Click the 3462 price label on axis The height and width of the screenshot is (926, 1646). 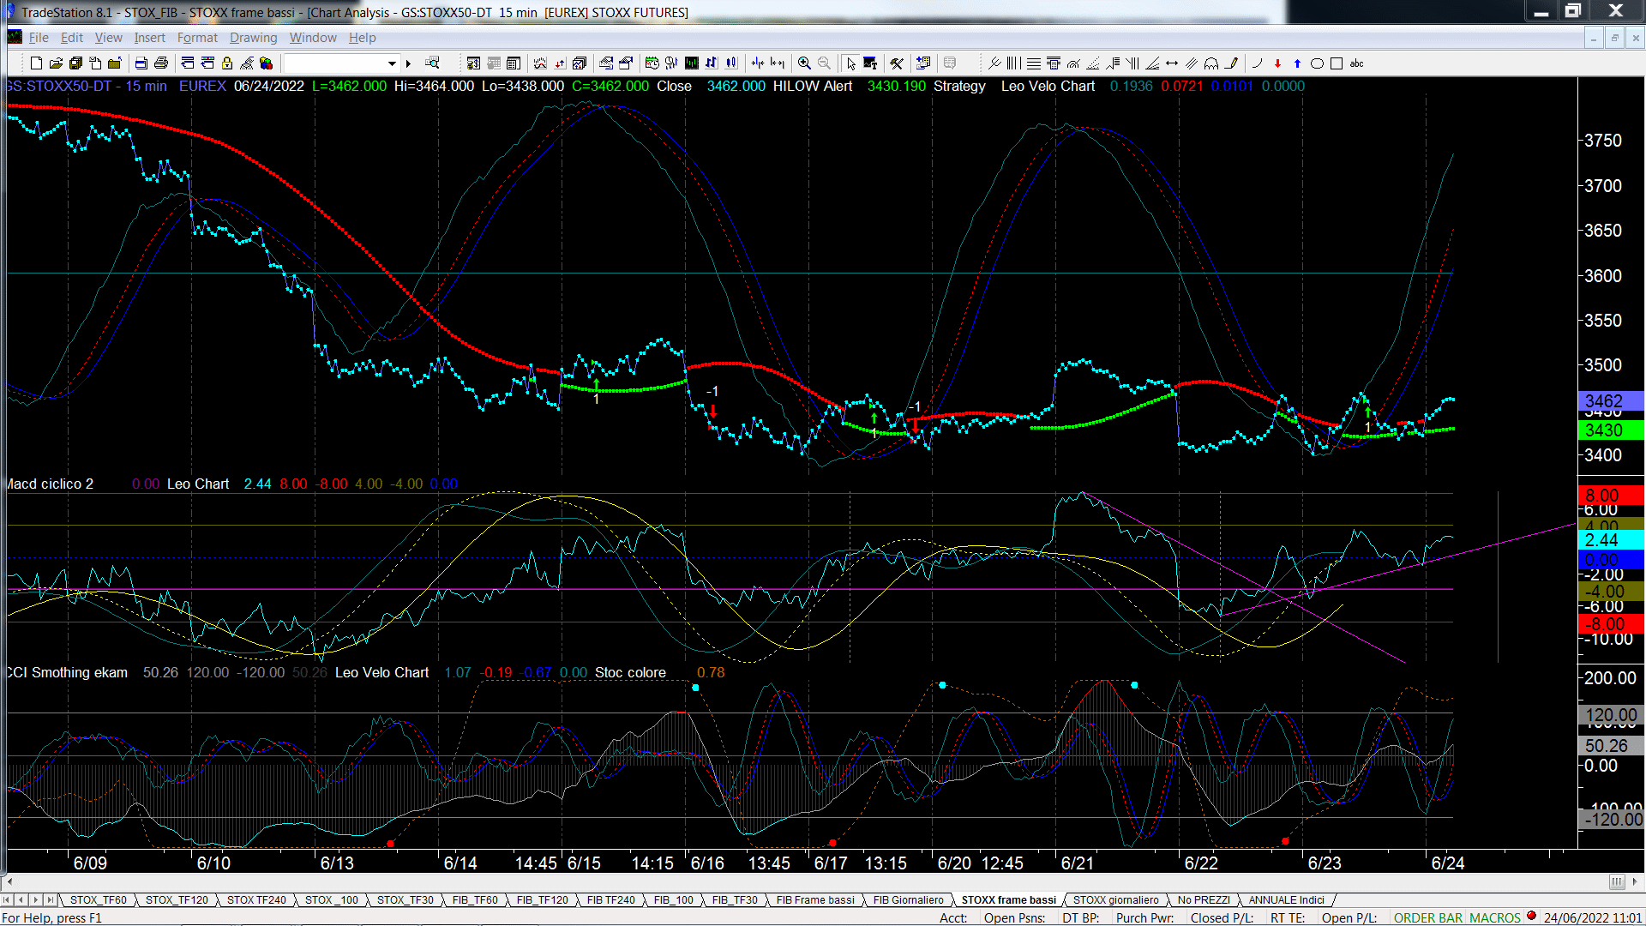tap(1611, 400)
